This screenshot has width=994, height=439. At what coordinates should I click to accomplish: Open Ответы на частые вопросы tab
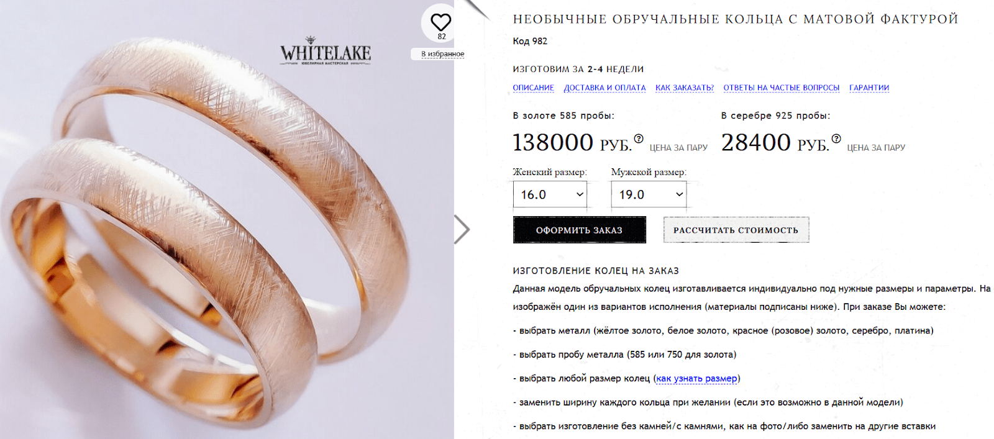tap(782, 88)
